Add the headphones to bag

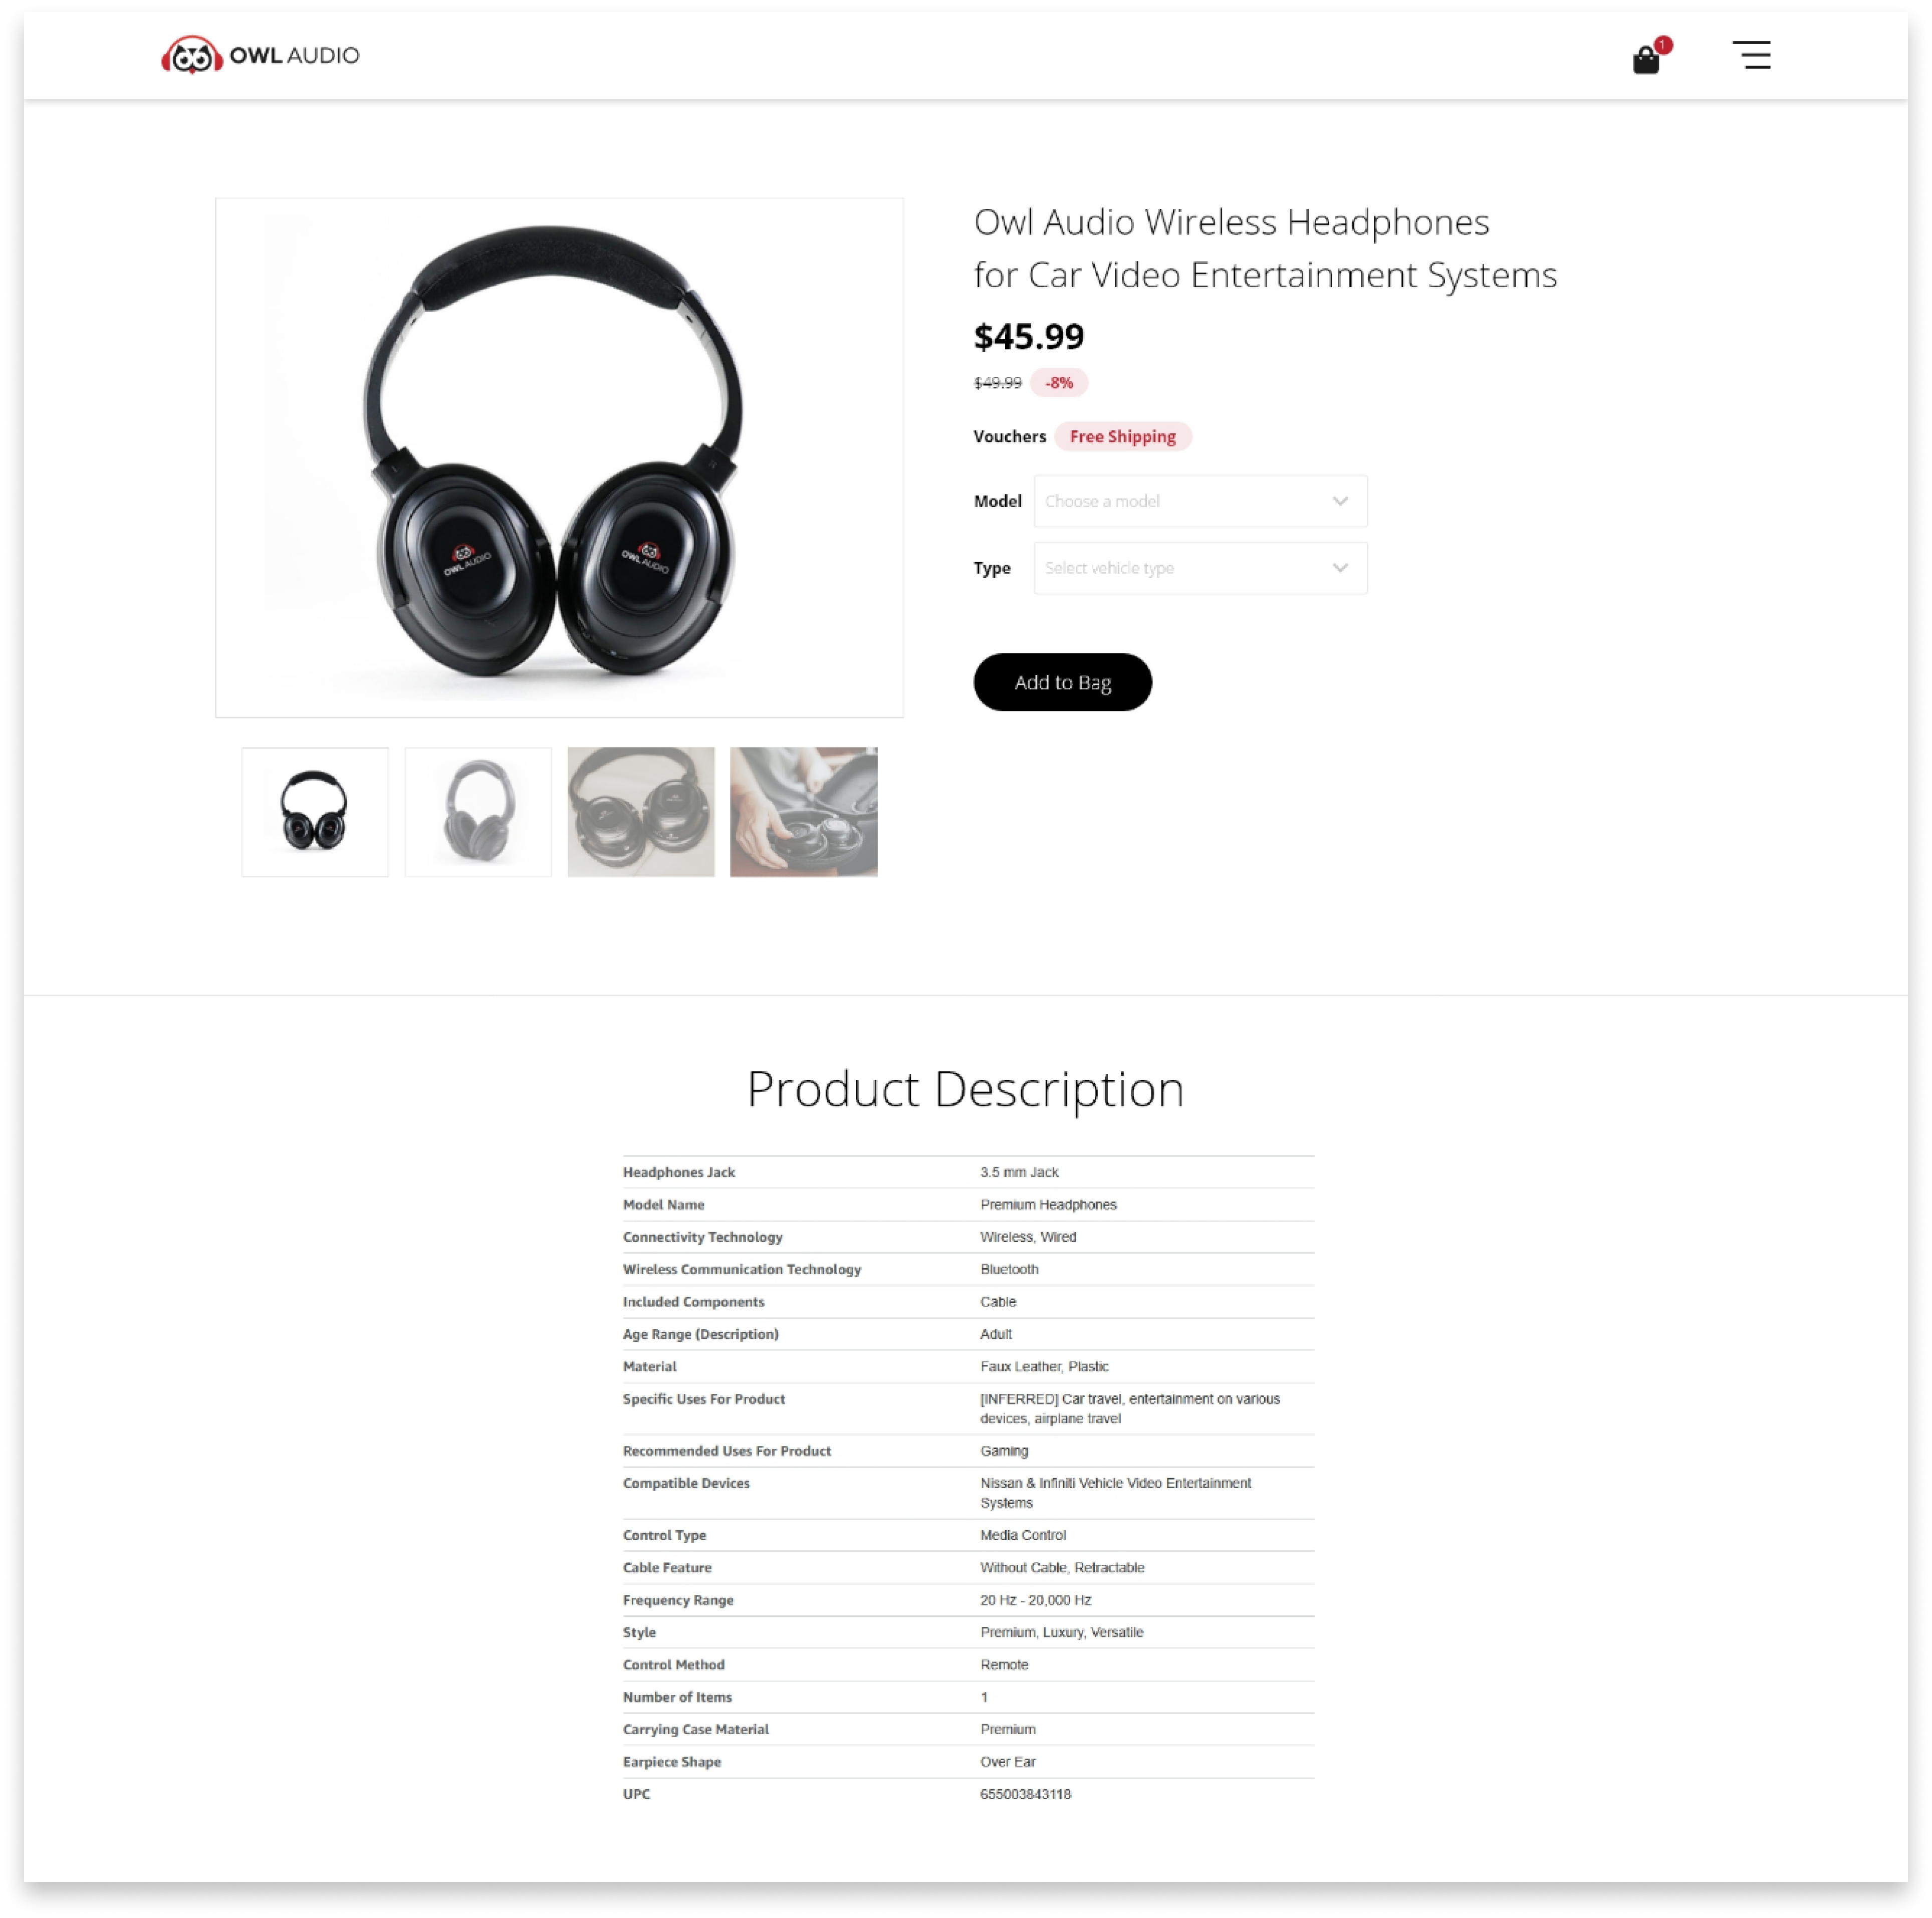tap(1062, 682)
